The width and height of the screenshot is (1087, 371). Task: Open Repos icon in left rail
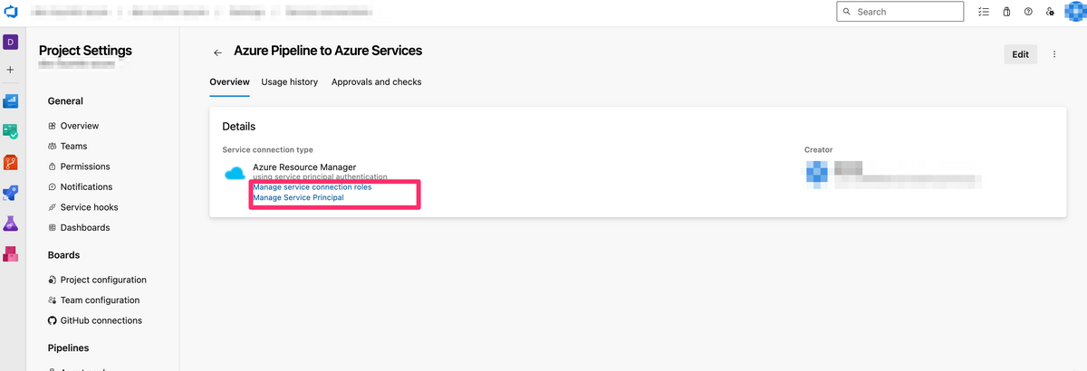(11, 163)
